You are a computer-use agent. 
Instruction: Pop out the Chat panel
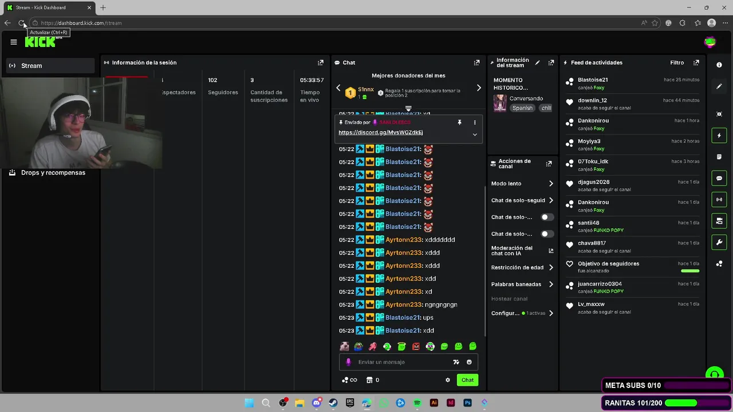click(476, 62)
